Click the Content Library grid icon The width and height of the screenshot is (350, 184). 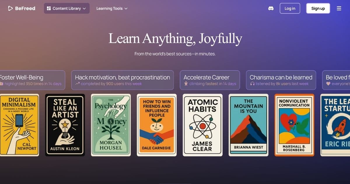(49, 8)
